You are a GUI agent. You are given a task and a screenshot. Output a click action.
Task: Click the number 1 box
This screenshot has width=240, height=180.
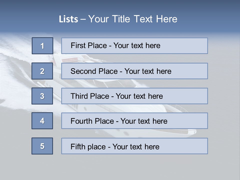click(42, 46)
